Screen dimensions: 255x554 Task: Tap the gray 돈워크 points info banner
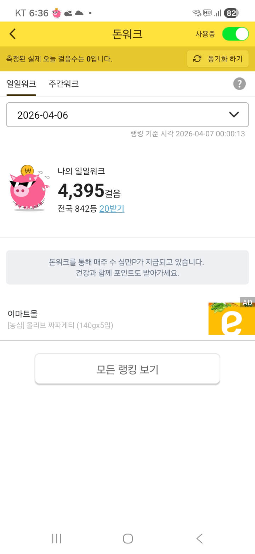[x=127, y=267]
